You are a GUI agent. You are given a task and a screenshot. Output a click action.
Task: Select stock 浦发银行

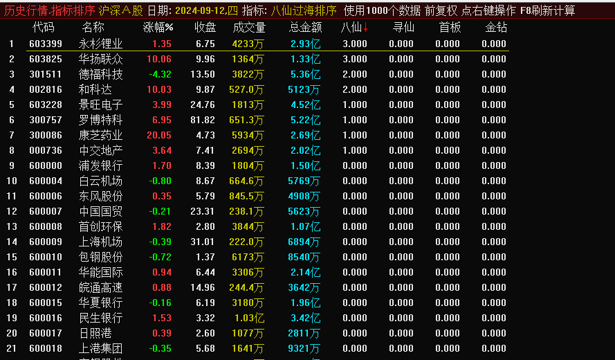pyautogui.click(x=100, y=165)
